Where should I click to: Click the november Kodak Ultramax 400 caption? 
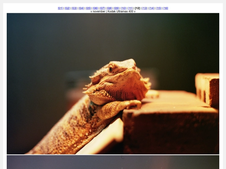pyautogui.click(x=113, y=11)
